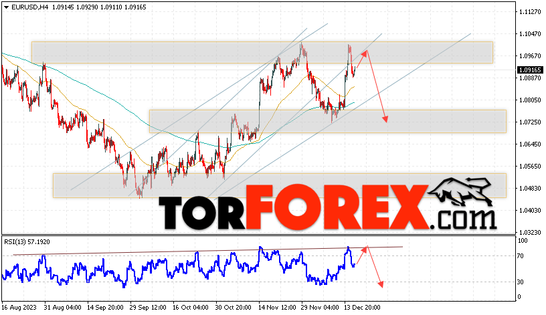Select time axis label 16 Oct 04:00
Screen dimensions: 546x315
pyautogui.click(x=191, y=308)
